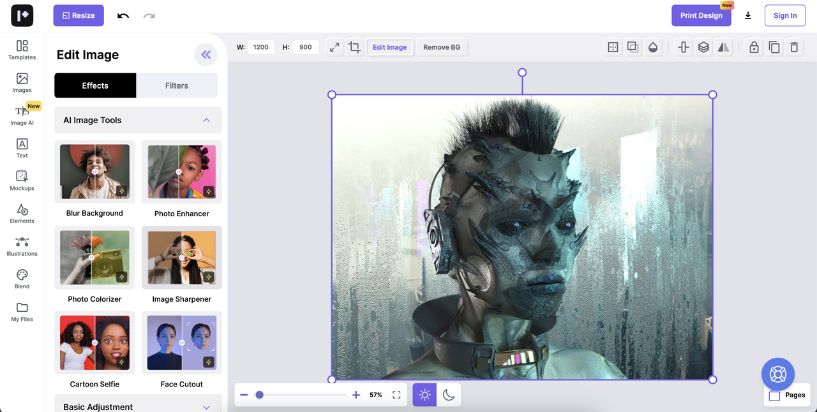This screenshot has width=817, height=412.
Task: Open the opacity droplet control
Action: [652, 47]
